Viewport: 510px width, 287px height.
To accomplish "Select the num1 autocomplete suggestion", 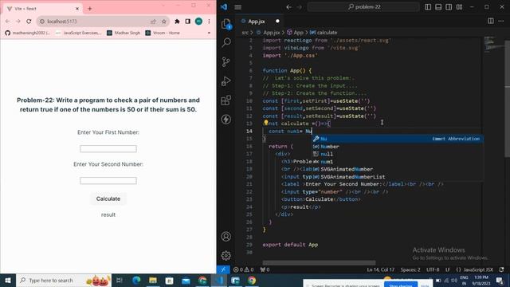I will point(398,162).
